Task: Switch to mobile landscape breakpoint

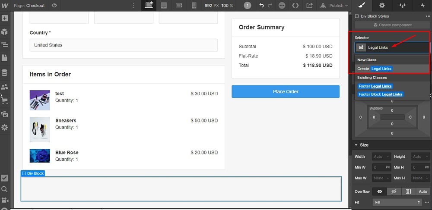Action: pos(179,5)
